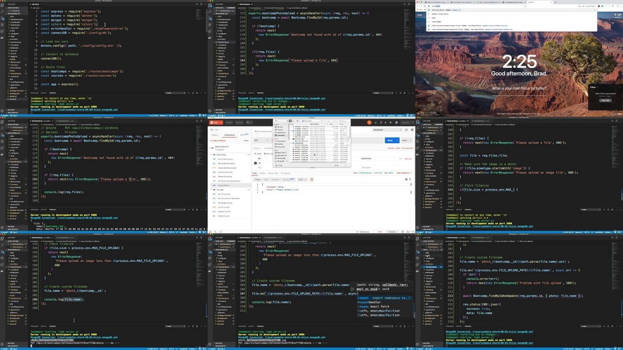
Task: Toggle File row checkbox in Postman
Action: pyautogui.click(x=255, y=163)
